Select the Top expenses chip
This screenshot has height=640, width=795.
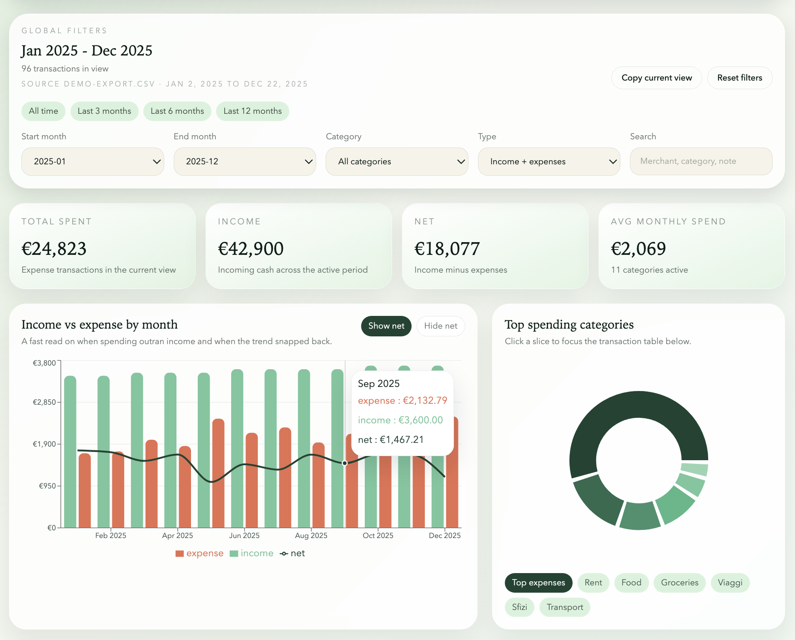tap(538, 583)
